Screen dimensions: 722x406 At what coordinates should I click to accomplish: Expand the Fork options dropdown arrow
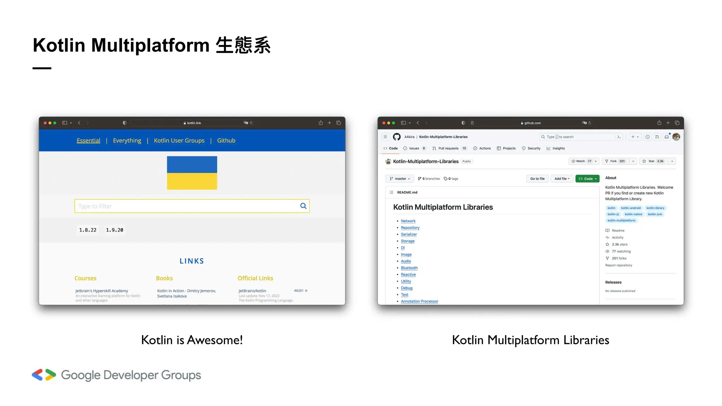[x=633, y=161]
